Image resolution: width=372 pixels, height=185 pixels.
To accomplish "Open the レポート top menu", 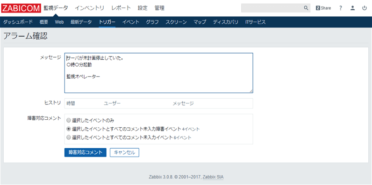I will 121,8.
